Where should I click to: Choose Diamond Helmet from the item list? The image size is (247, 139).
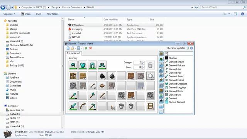(x=176, y=80)
